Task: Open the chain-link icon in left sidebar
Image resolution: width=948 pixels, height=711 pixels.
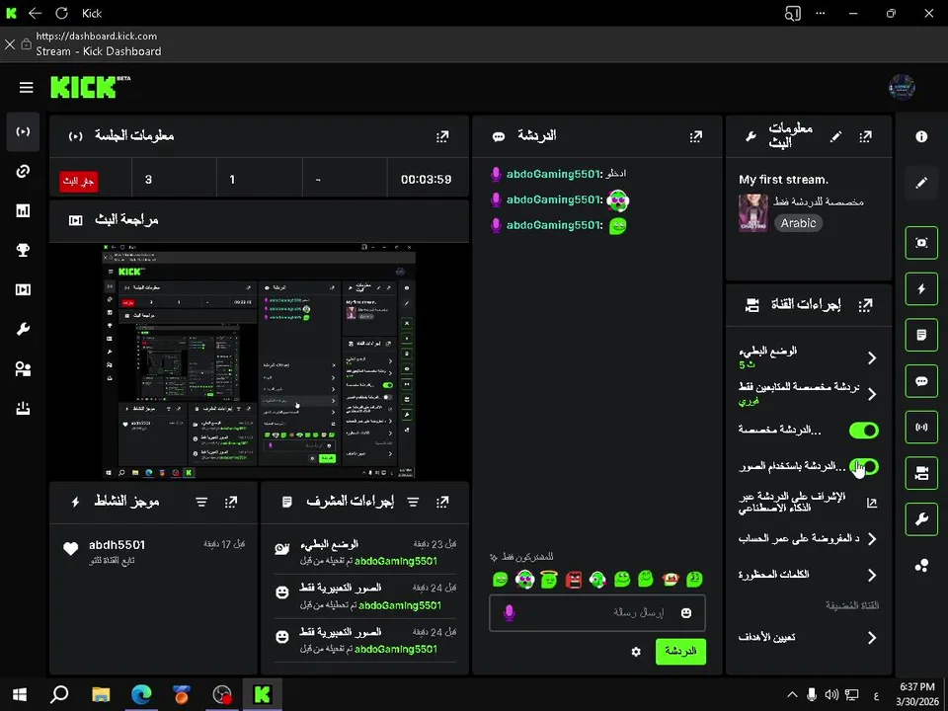Action: (x=23, y=171)
